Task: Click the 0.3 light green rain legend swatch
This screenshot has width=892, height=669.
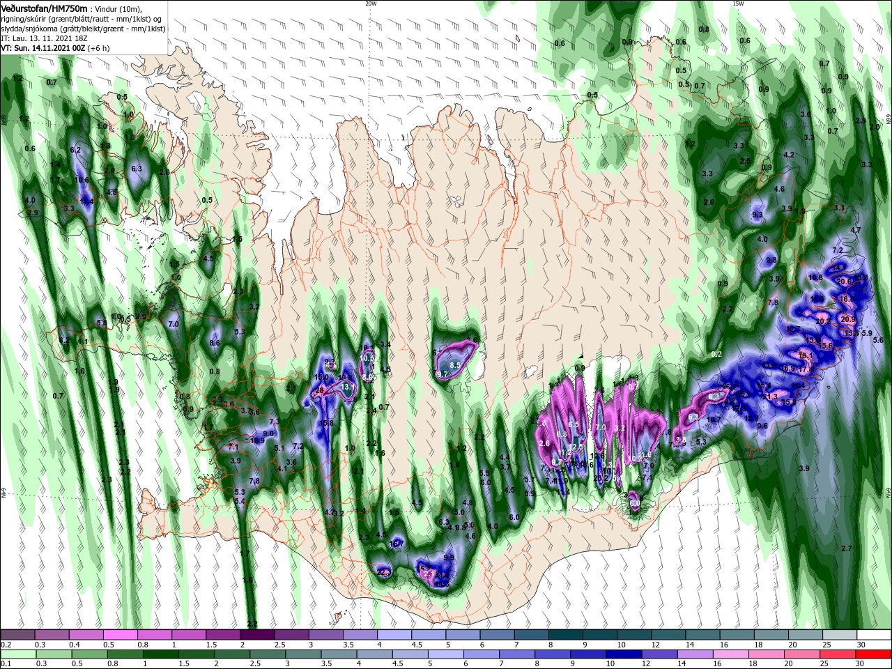Action: pyautogui.click(x=54, y=654)
